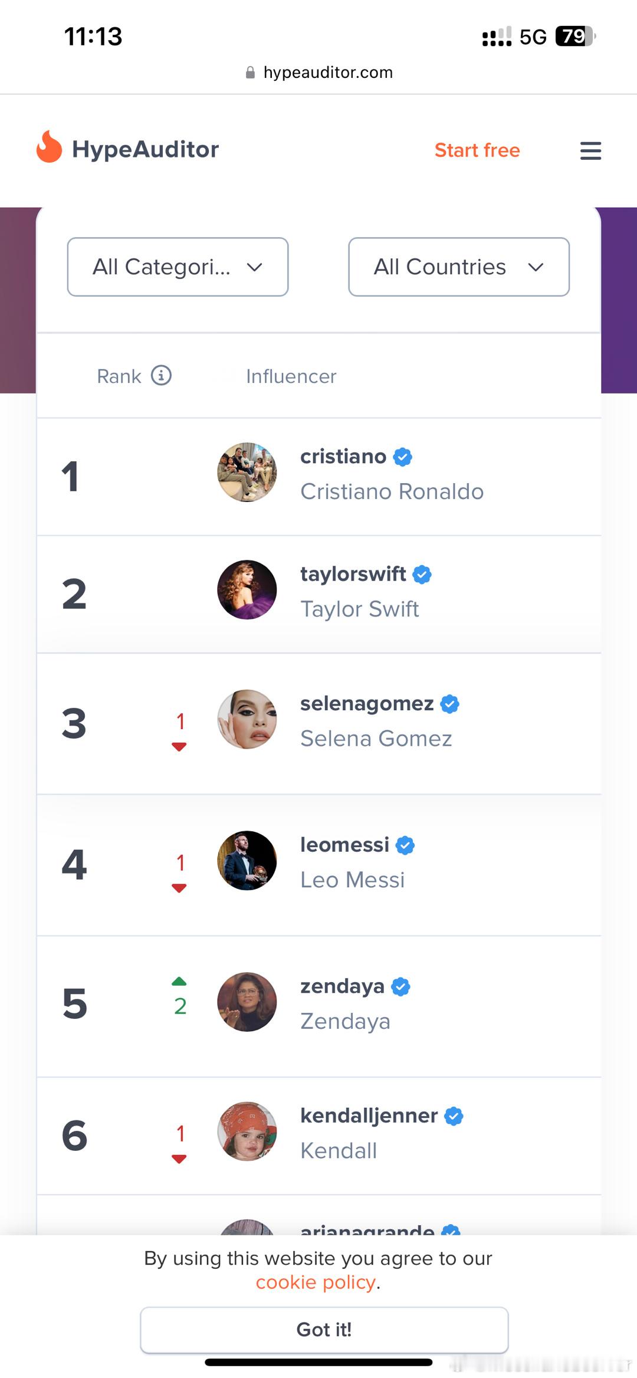Select the Rank column header
The image size is (637, 1378).
(x=119, y=376)
